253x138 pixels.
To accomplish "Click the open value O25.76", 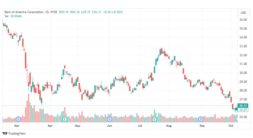I will (64, 12).
